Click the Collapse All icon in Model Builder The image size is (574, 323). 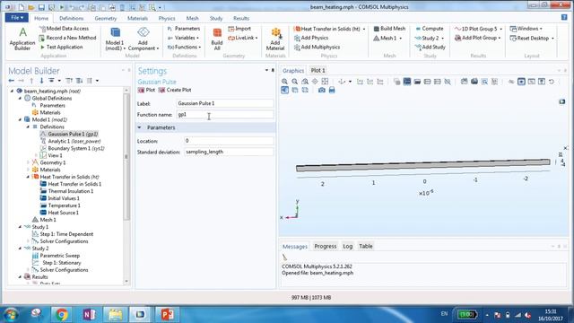pyautogui.click(x=69, y=81)
